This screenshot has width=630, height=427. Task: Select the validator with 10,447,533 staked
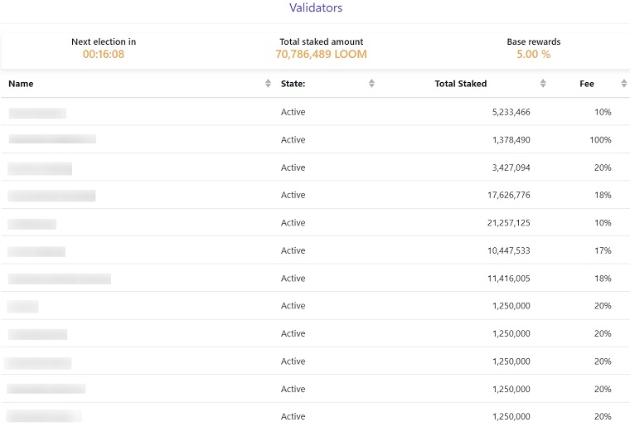[x=315, y=250]
